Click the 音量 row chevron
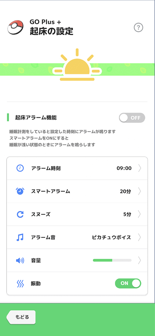 coord(139,260)
